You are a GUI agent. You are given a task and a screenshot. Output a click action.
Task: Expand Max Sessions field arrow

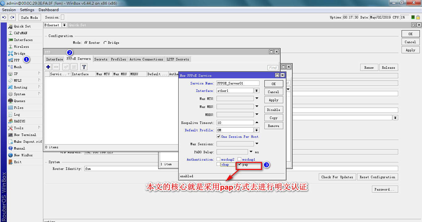pyautogui.click(x=257, y=144)
